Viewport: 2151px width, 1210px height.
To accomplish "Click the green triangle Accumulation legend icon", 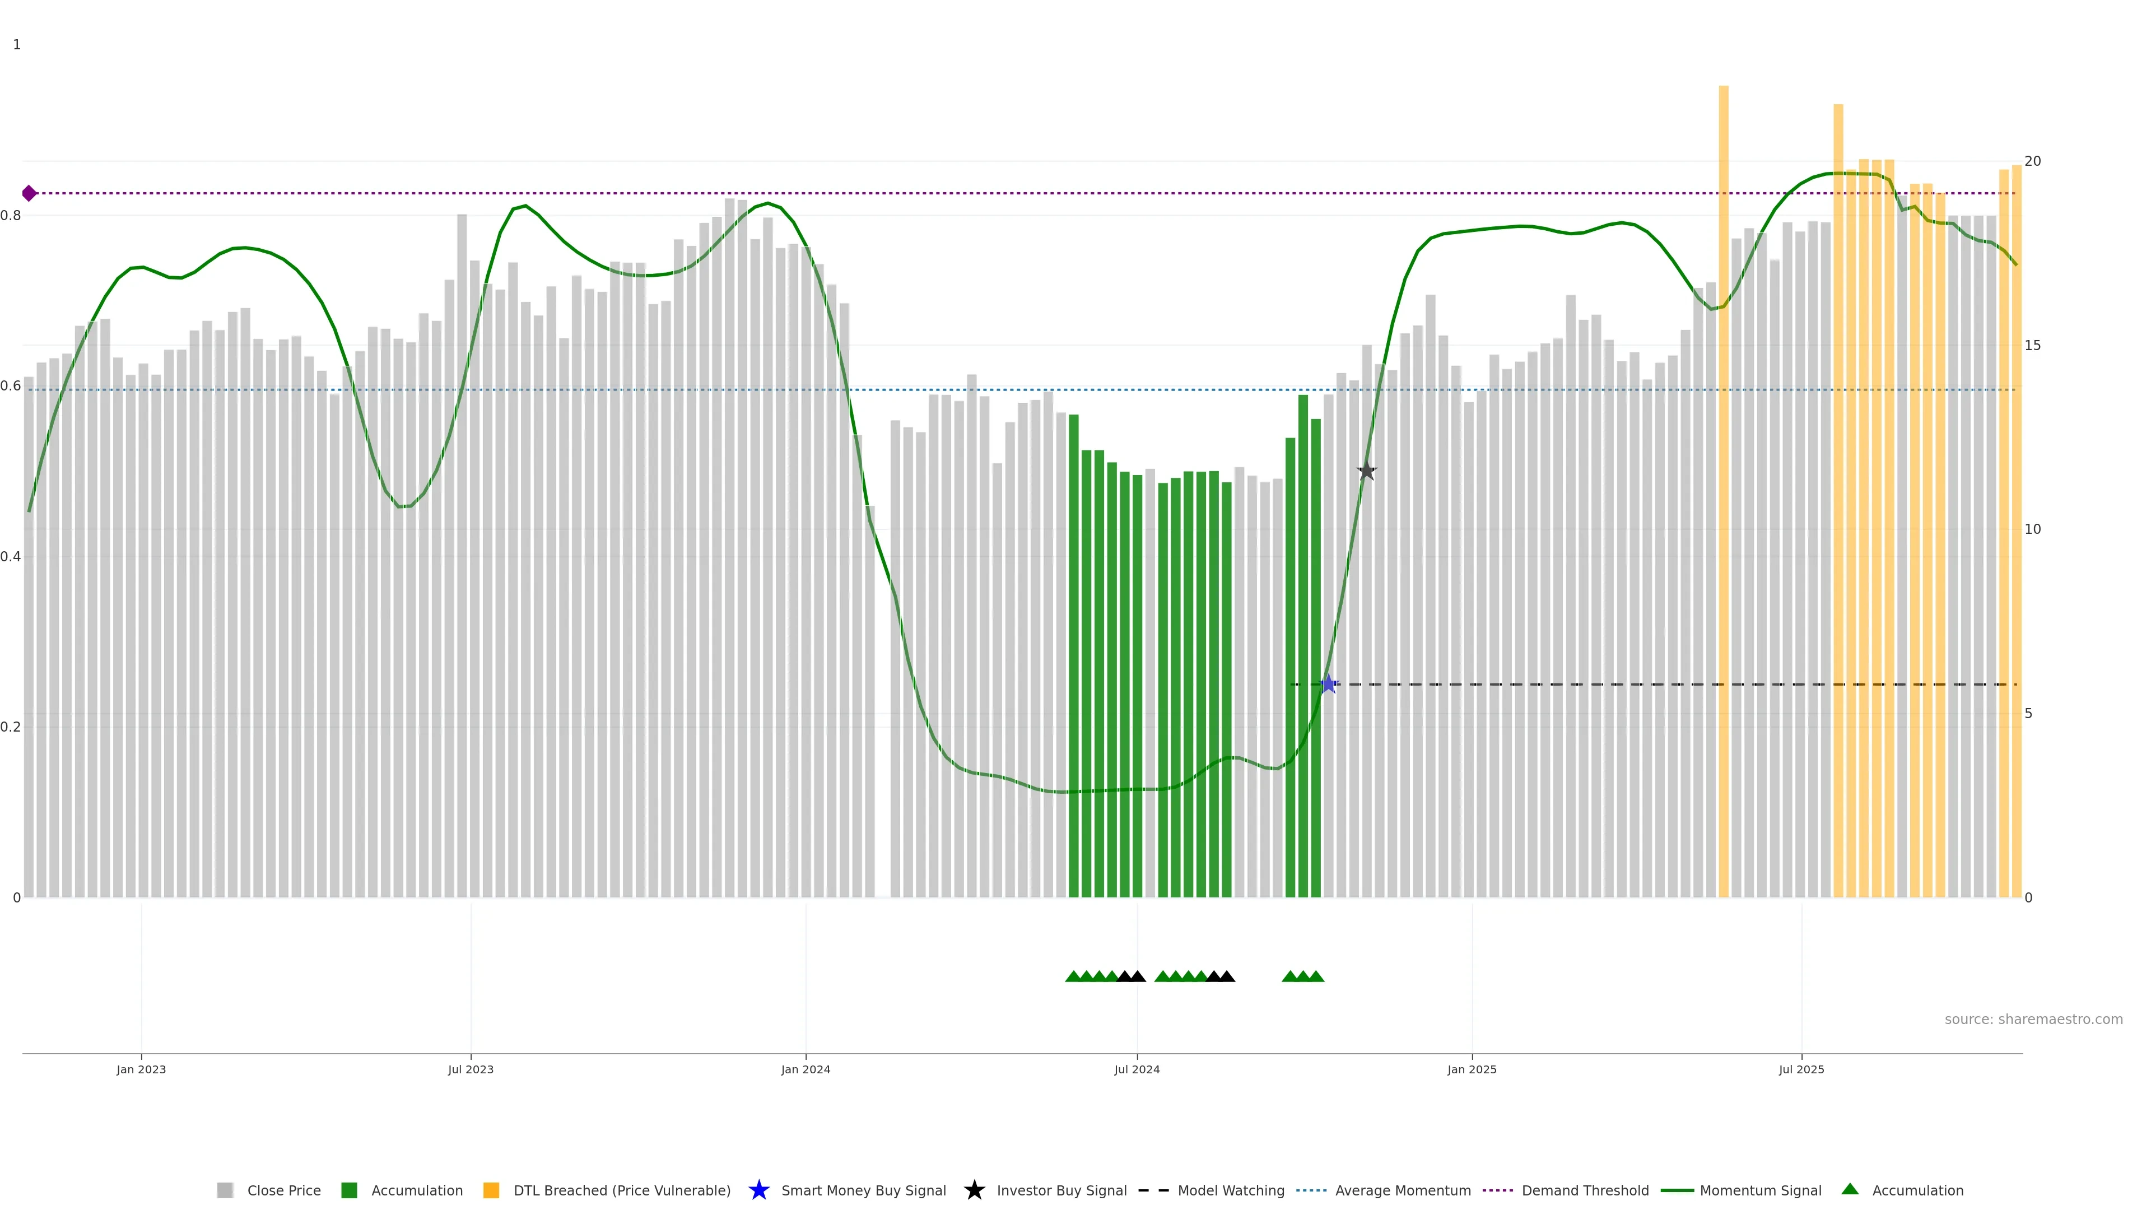I will tap(1850, 1189).
